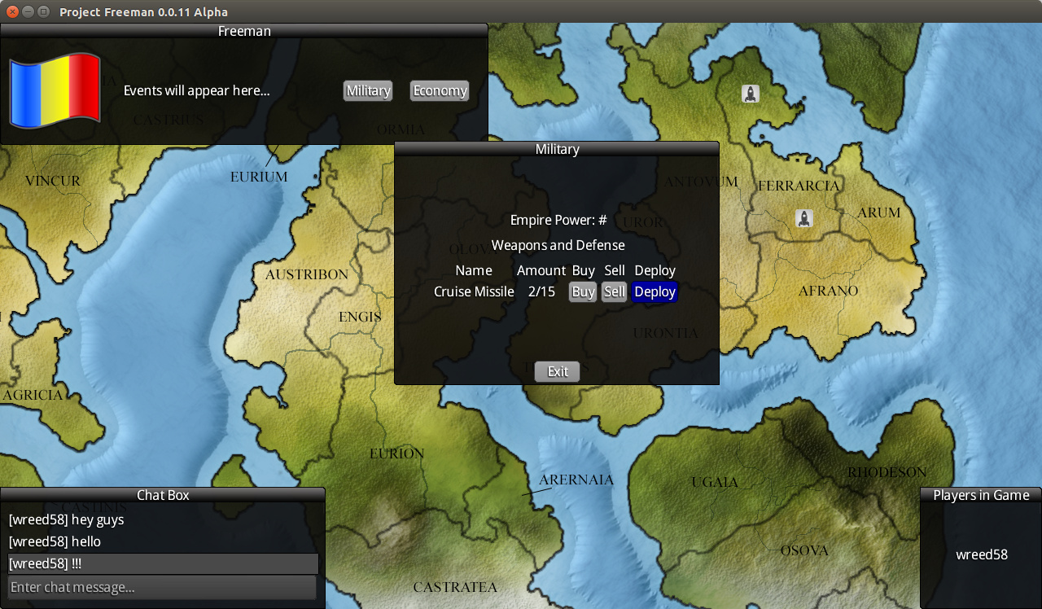Open the Economy panel
The width and height of the screenshot is (1042, 609).
(440, 91)
